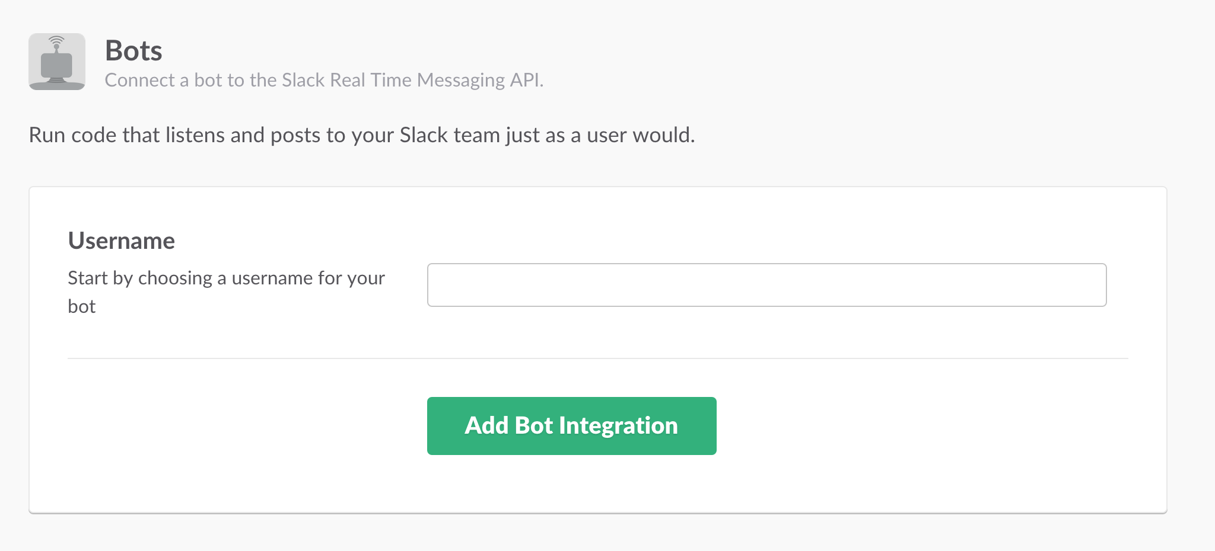
Task: Select the Bots page heading
Action: click(x=133, y=50)
